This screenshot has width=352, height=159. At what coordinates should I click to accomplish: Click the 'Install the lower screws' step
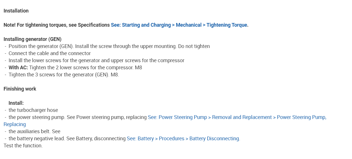click(x=96, y=60)
